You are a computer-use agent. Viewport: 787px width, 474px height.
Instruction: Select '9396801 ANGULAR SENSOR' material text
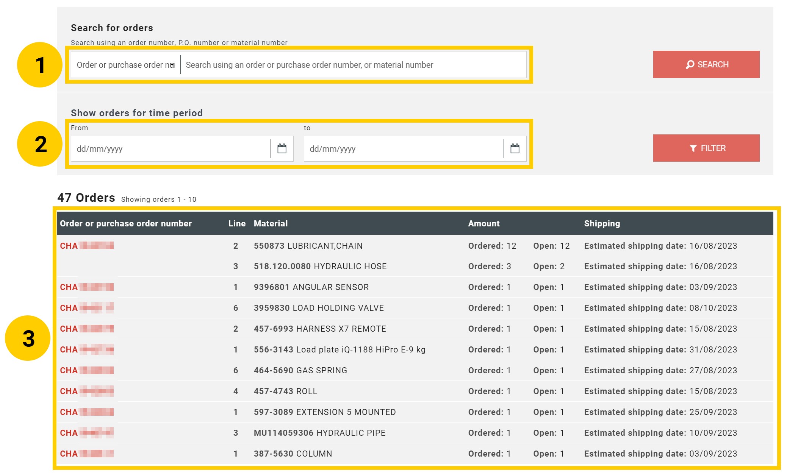tap(311, 287)
